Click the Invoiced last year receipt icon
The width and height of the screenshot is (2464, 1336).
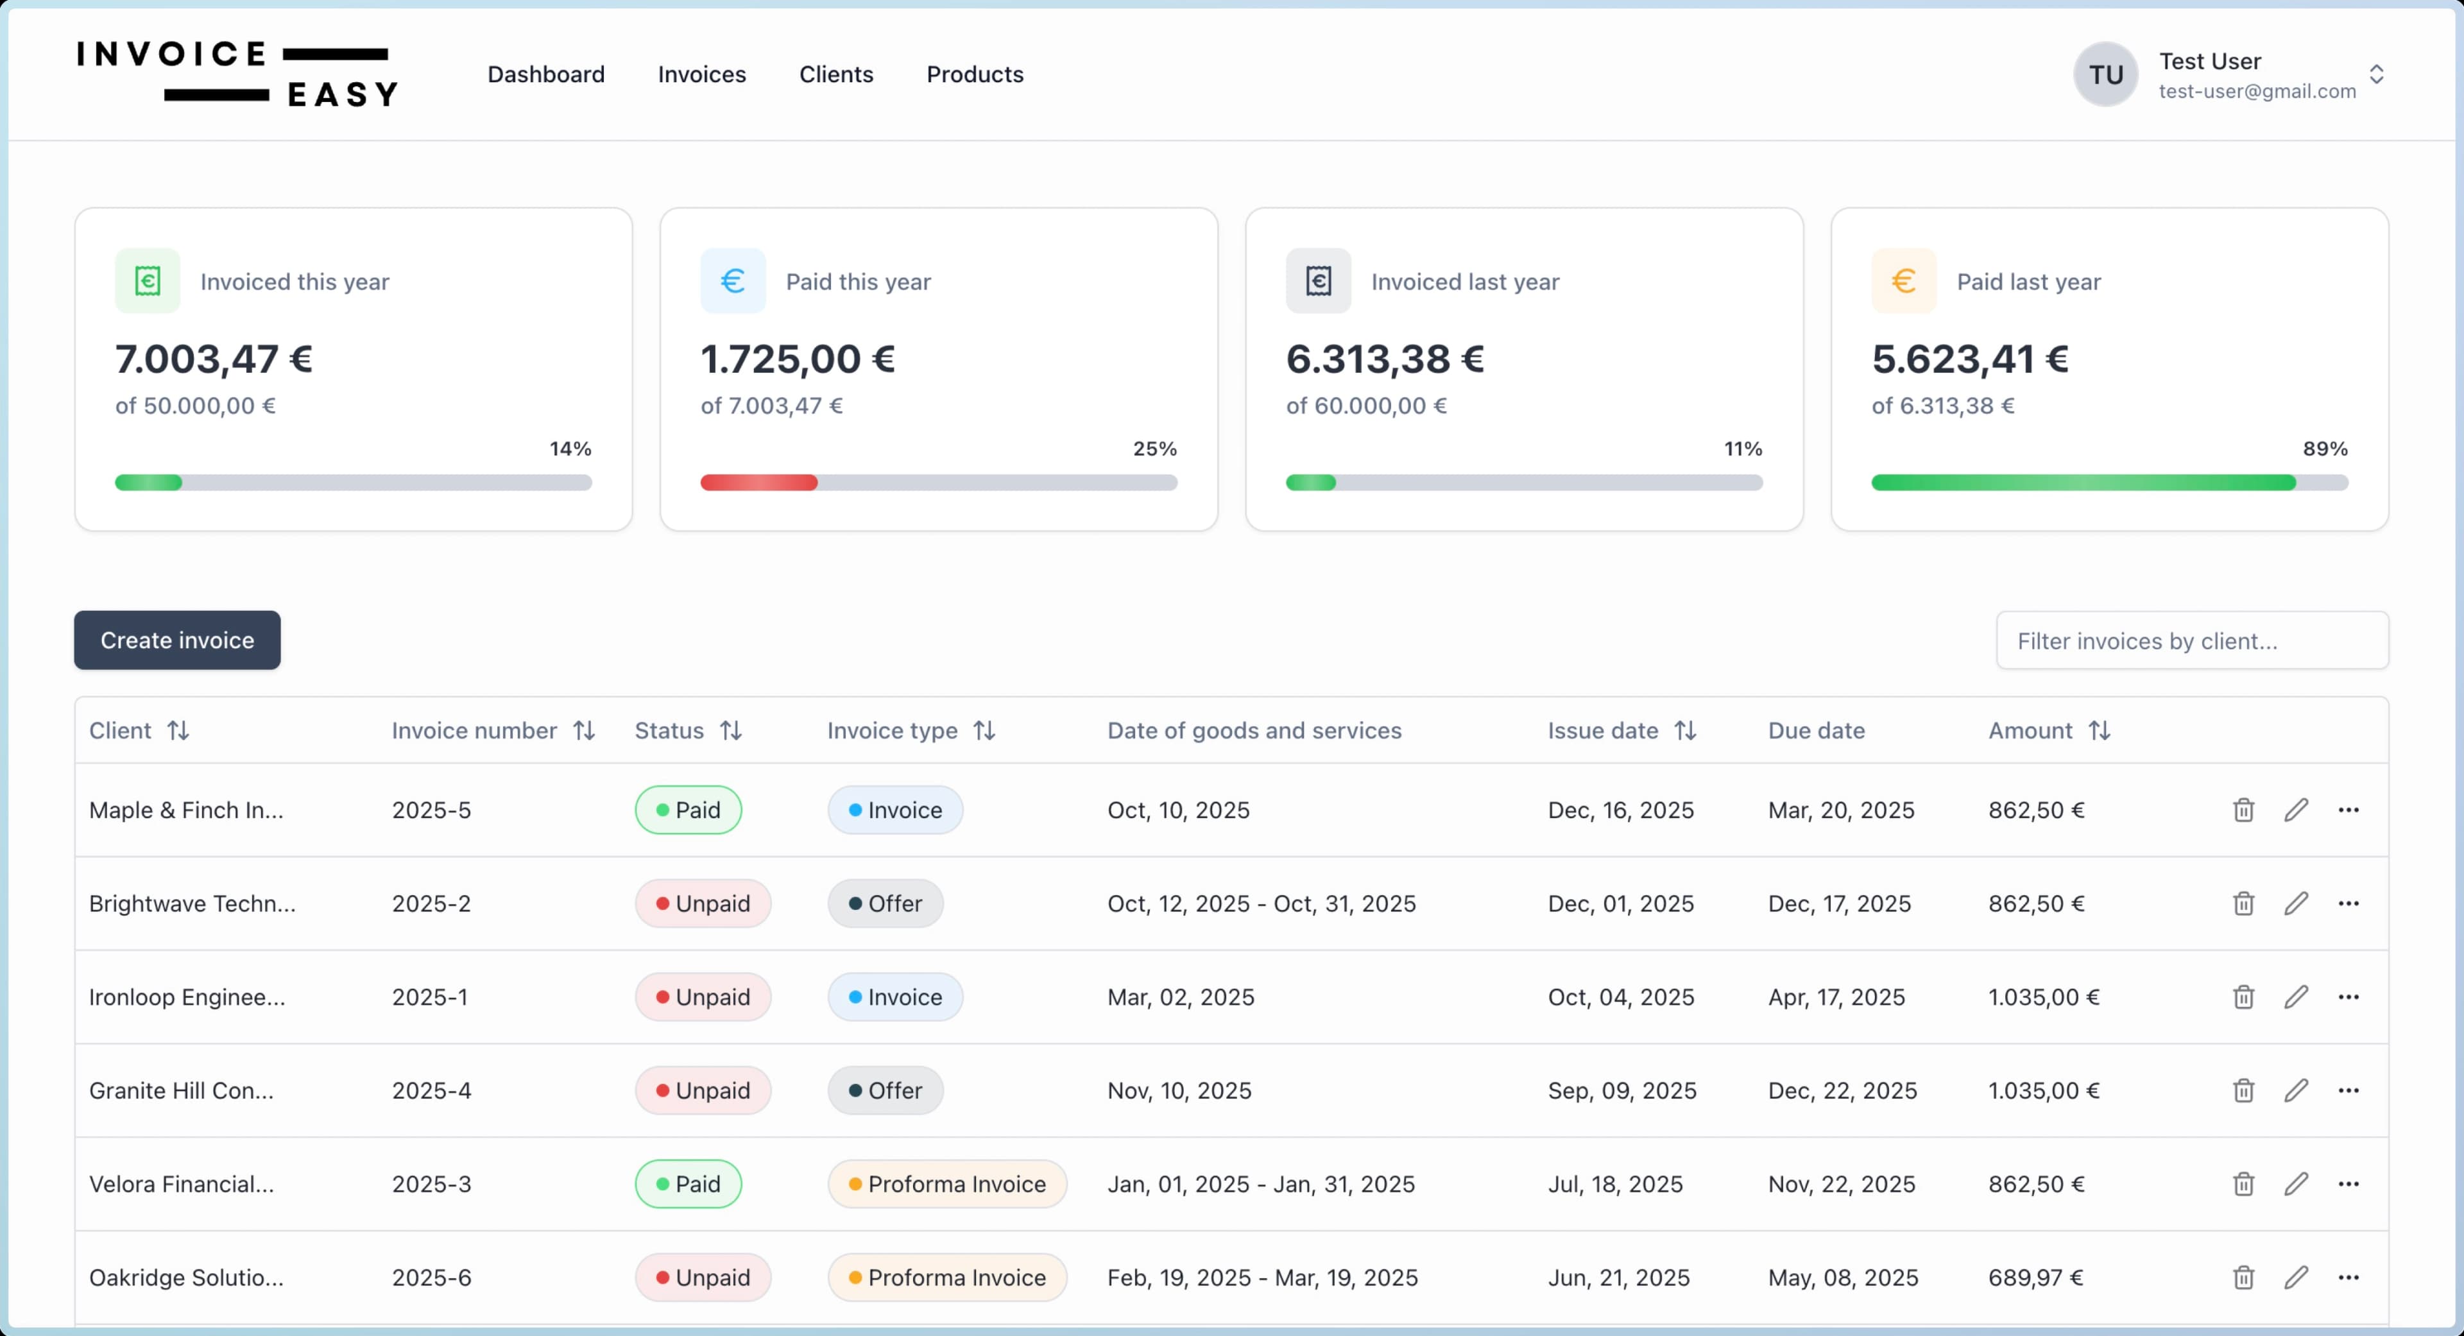point(1318,280)
